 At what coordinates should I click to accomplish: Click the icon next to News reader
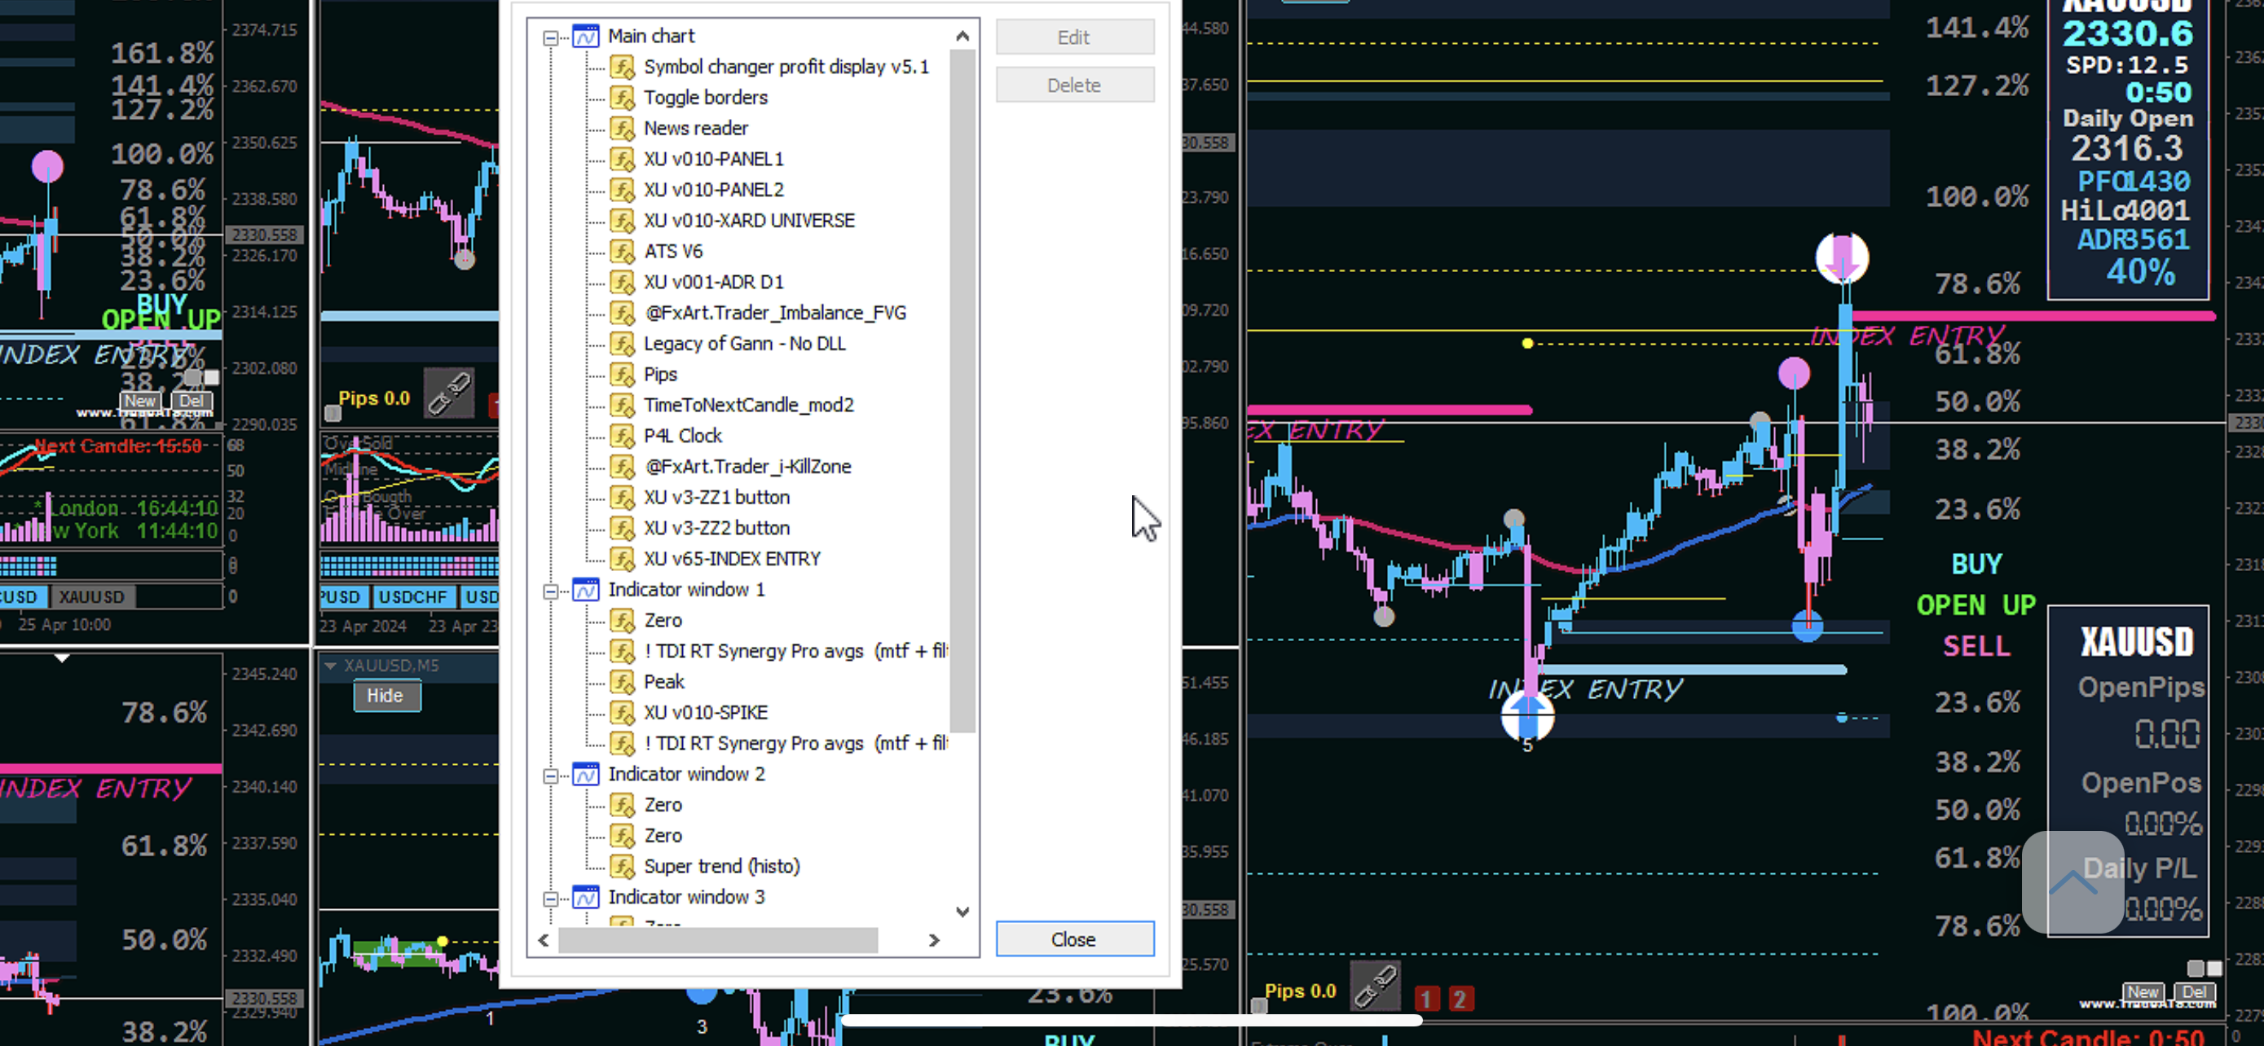623,128
